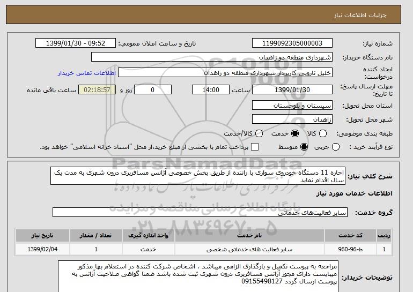The width and height of the screenshot is (413, 292).
Task: Click the request creator field خلیل نارویی
Action: pos(225,73)
